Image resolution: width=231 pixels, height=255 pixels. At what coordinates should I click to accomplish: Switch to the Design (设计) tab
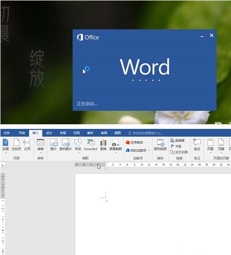pyautogui.click(x=49, y=133)
